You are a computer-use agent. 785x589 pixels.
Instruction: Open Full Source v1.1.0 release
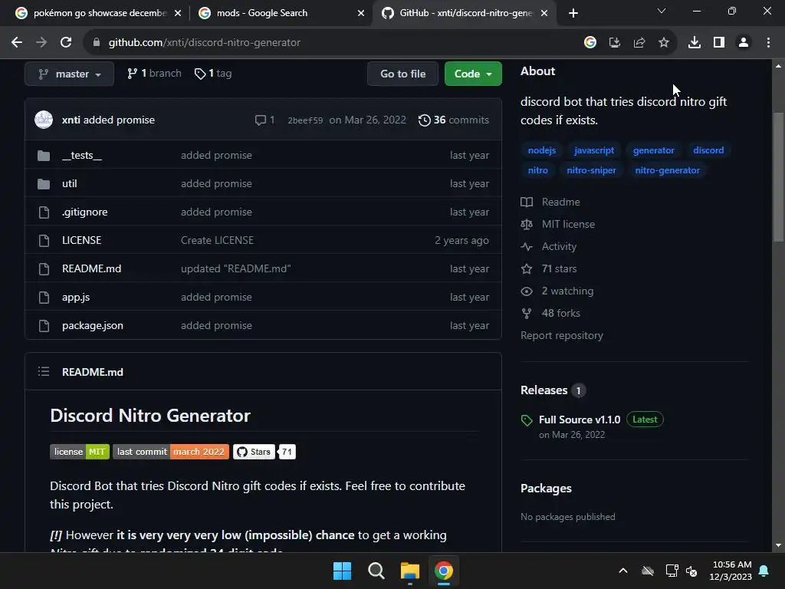click(x=580, y=420)
